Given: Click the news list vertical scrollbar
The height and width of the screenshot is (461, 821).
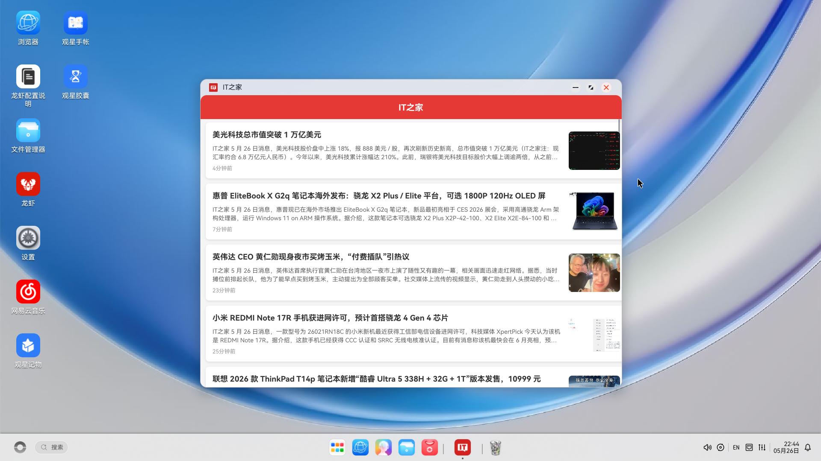Looking at the screenshot, I should (x=619, y=126).
